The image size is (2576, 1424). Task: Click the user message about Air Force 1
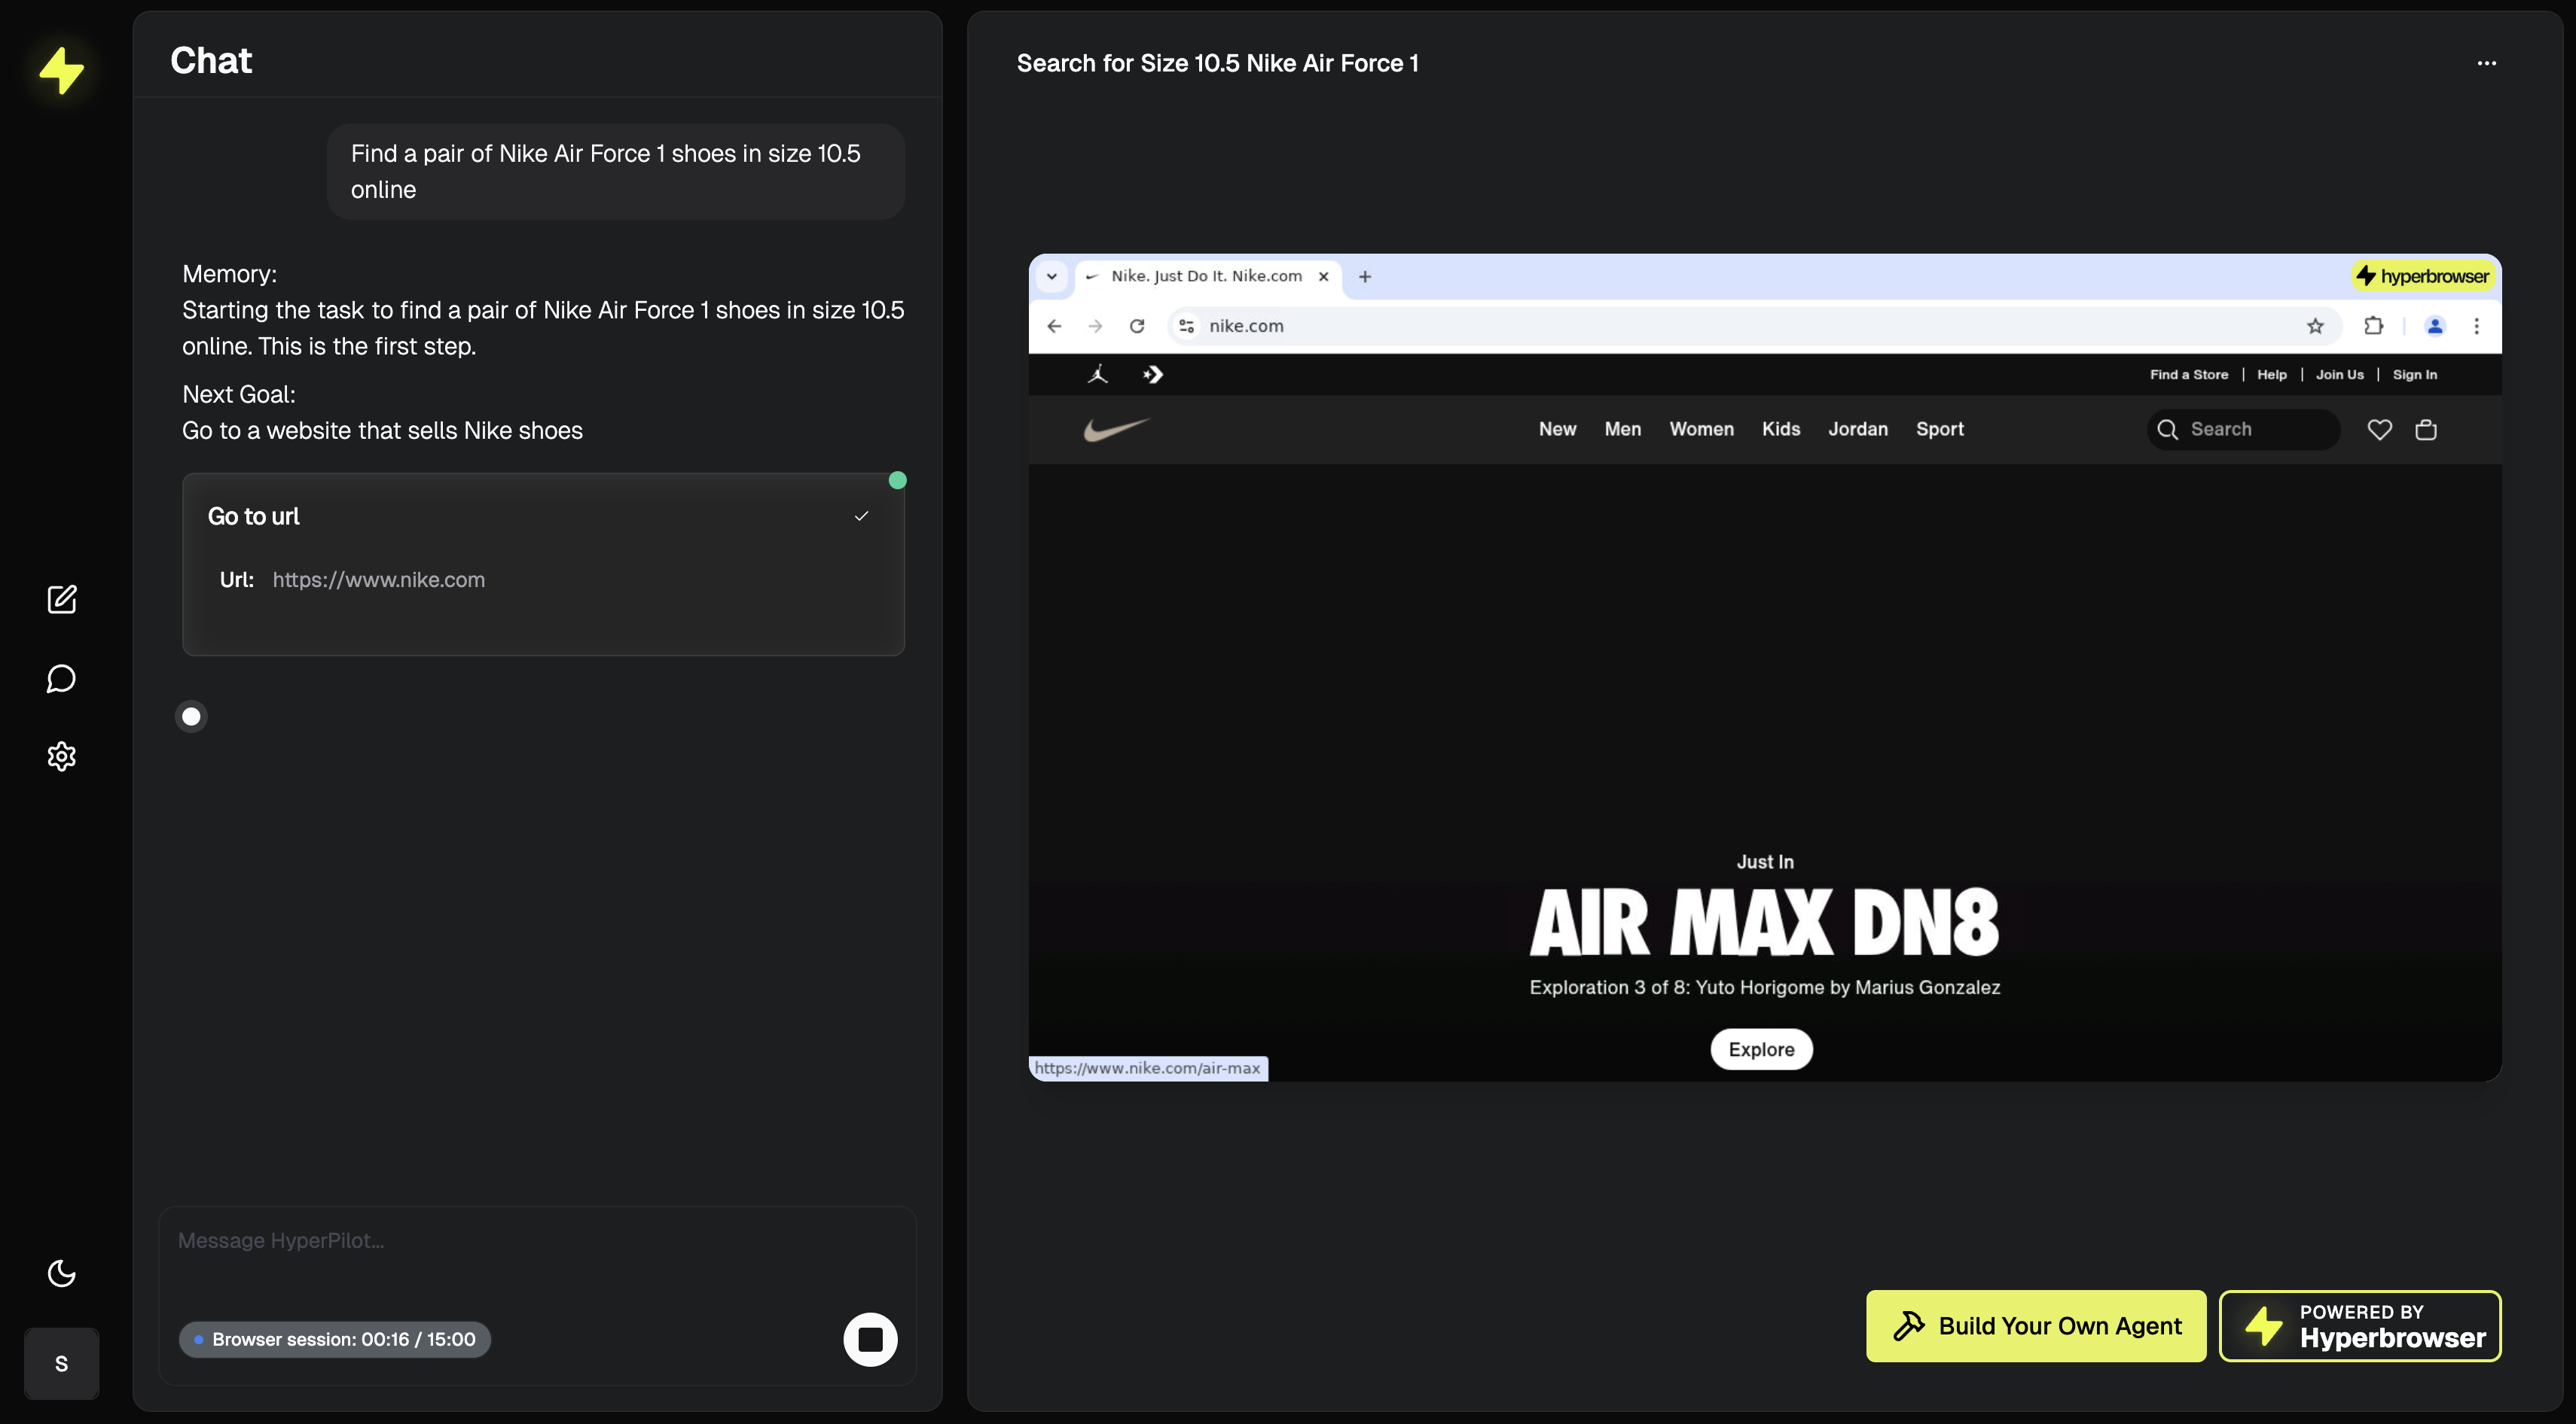point(615,172)
